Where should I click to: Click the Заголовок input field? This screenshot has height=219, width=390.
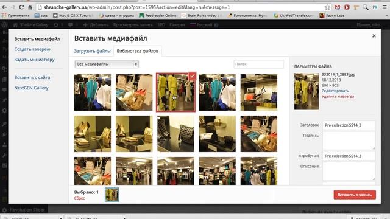coord(349,125)
